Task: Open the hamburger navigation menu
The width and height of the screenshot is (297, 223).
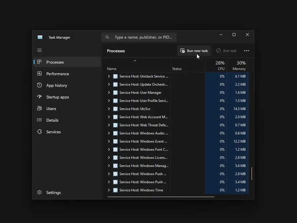Action: pos(39,50)
